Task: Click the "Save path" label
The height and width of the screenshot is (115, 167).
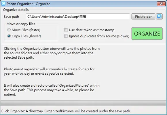Action: coord(11,17)
